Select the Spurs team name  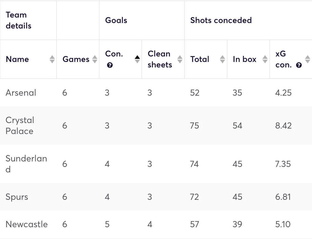point(17,197)
